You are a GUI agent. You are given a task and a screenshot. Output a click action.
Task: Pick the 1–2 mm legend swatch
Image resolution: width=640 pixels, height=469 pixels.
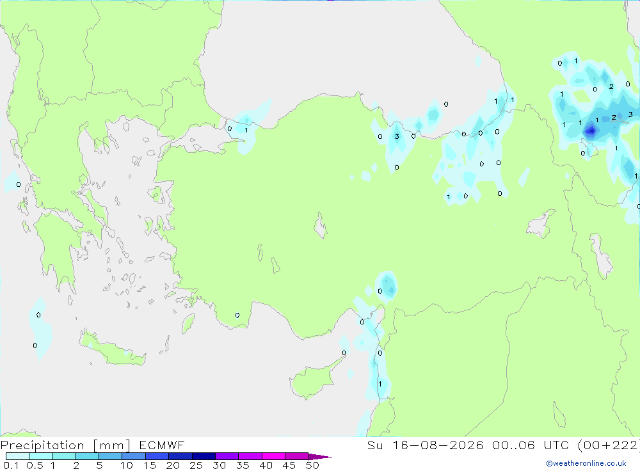point(64,456)
